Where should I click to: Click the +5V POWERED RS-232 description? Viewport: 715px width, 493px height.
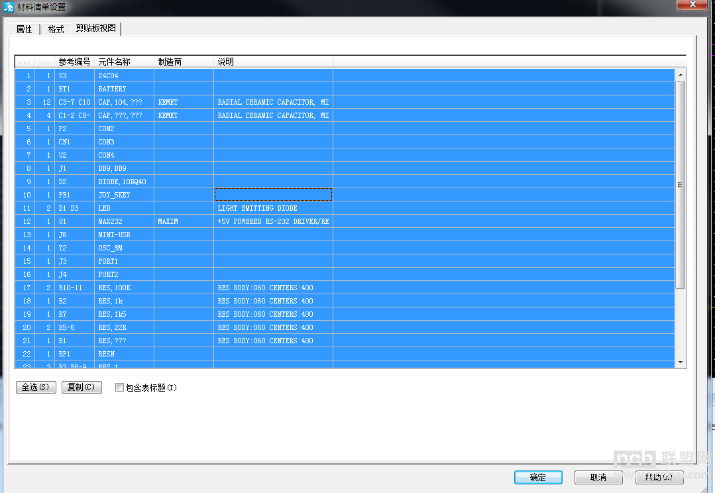(273, 221)
